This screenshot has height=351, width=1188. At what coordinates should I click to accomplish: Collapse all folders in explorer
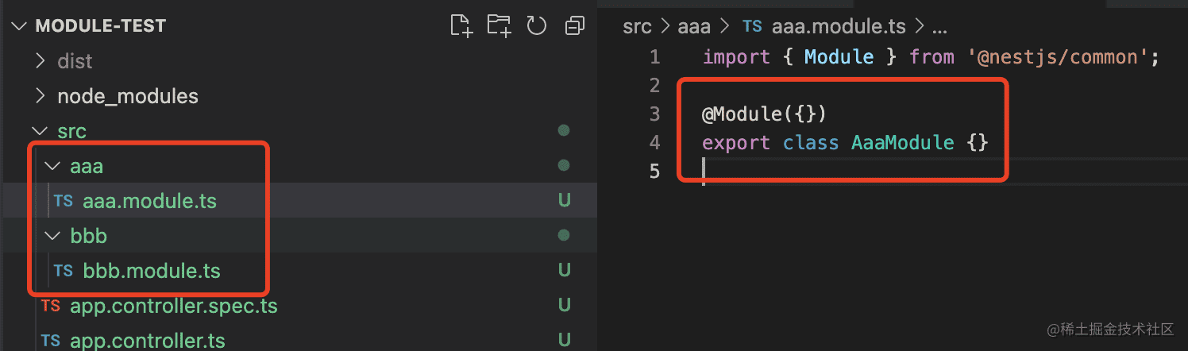coord(574,26)
